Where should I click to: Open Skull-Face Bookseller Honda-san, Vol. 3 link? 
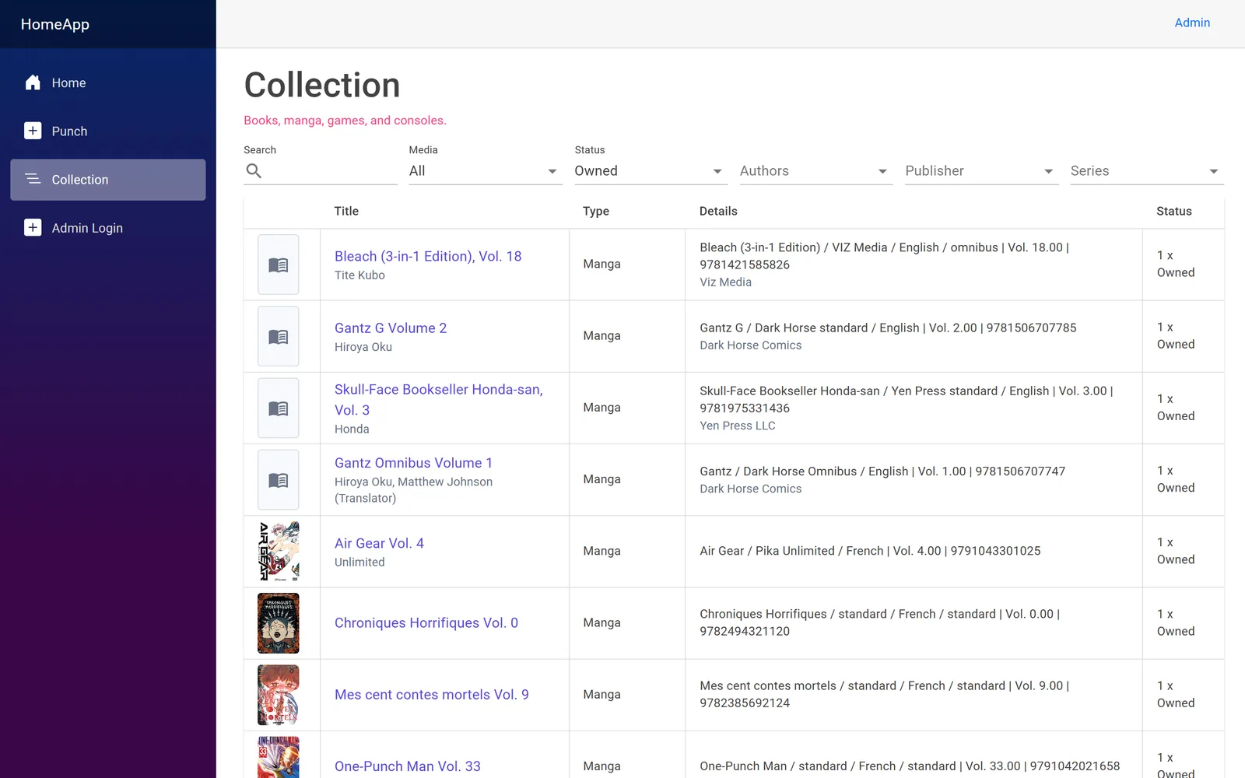pos(439,399)
